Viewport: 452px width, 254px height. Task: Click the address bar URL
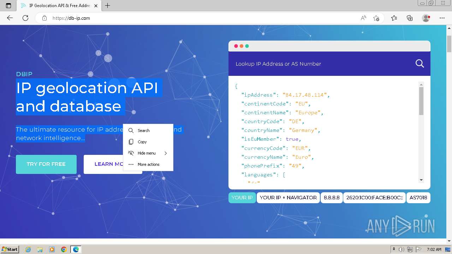click(x=71, y=18)
